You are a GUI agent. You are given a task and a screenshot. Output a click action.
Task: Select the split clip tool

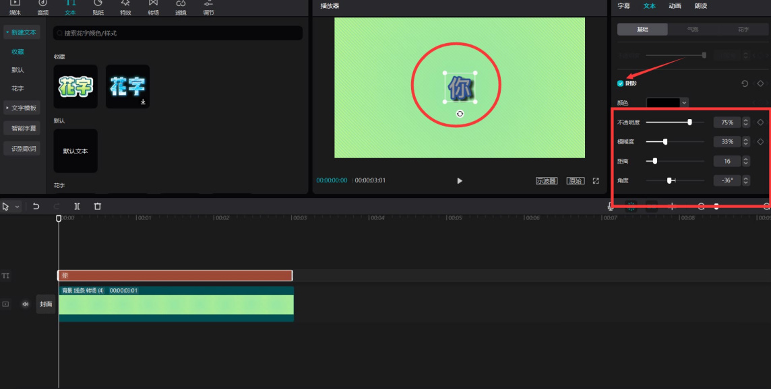tap(77, 207)
